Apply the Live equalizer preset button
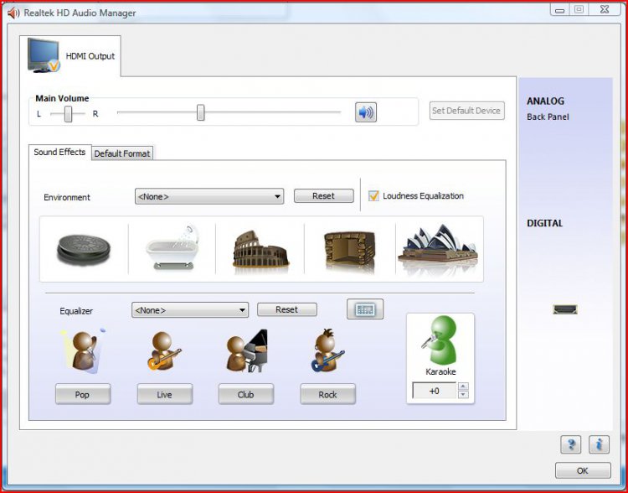Image resolution: width=628 pixels, height=493 pixels. pos(165,394)
